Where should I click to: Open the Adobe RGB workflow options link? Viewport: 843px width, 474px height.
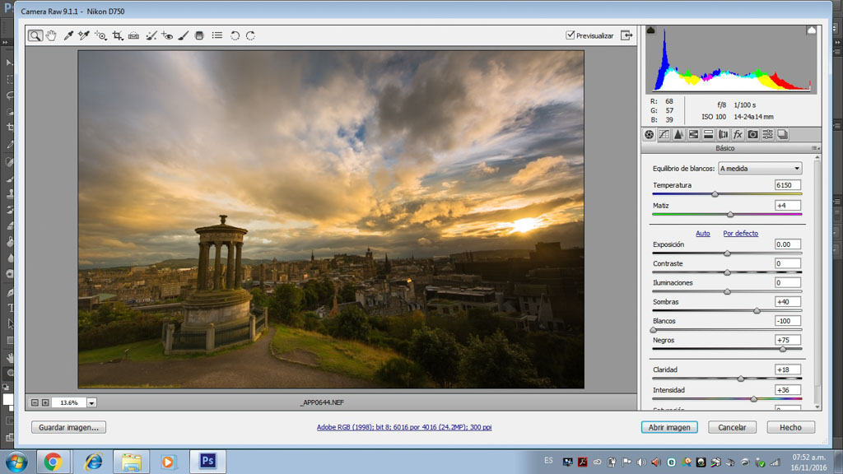404,427
